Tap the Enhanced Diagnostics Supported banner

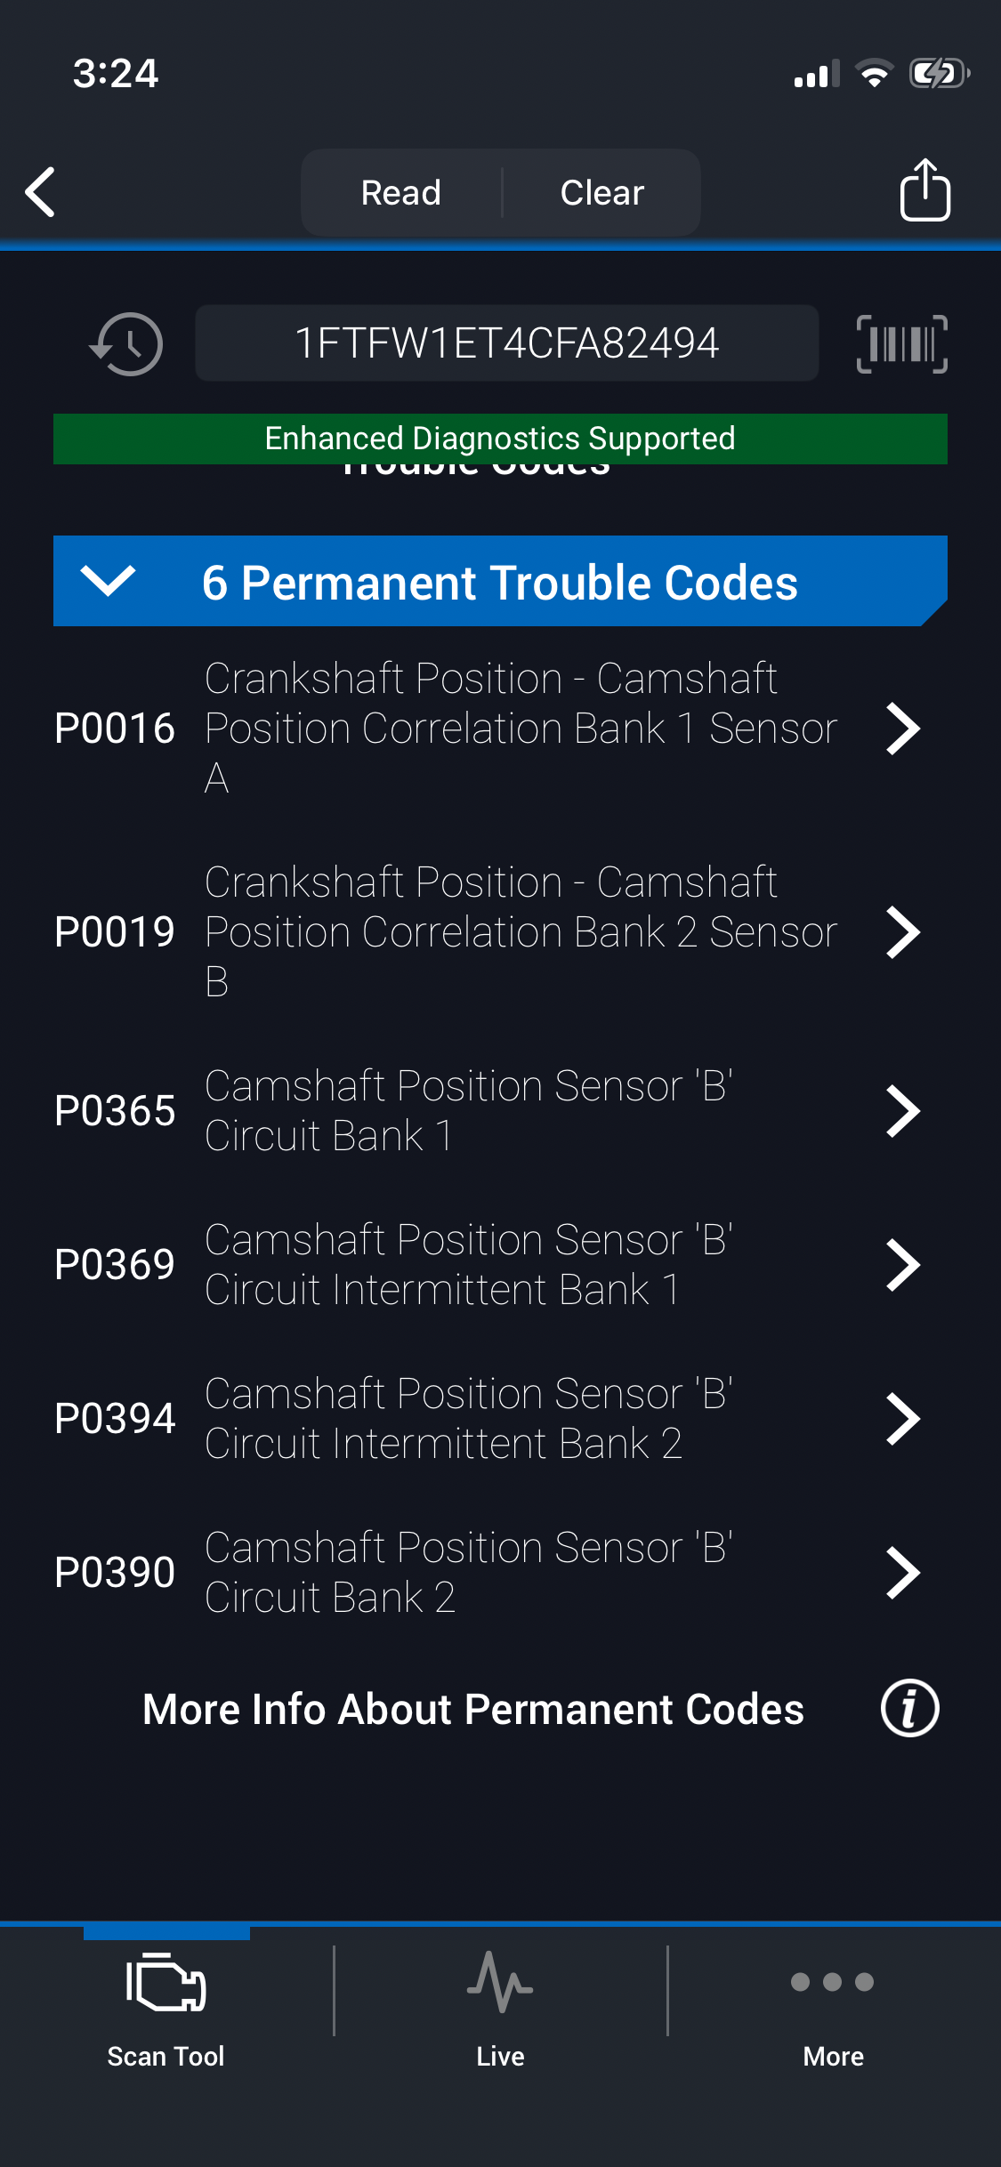(x=500, y=438)
